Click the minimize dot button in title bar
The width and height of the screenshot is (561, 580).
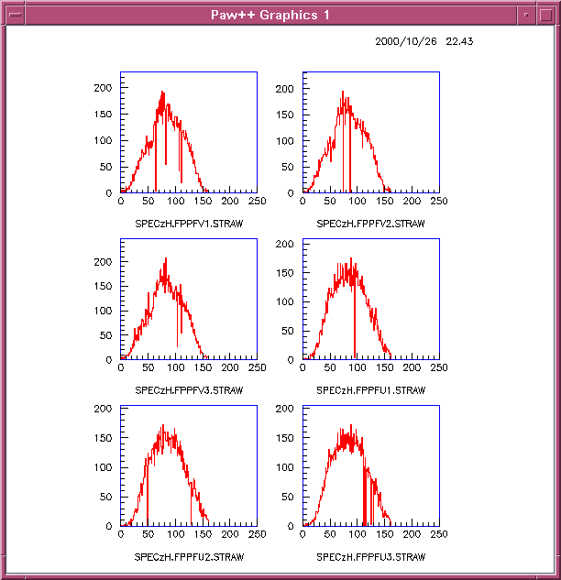point(526,16)
